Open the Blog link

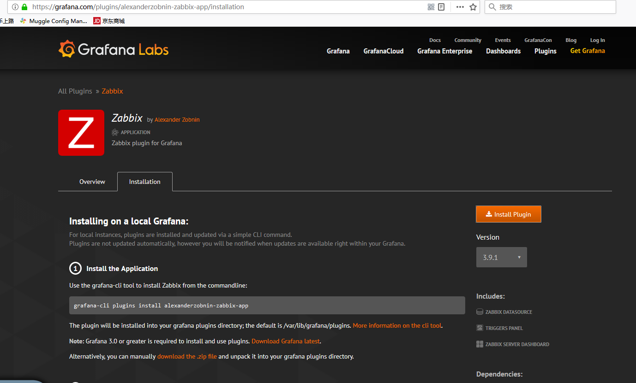point(571,40)
